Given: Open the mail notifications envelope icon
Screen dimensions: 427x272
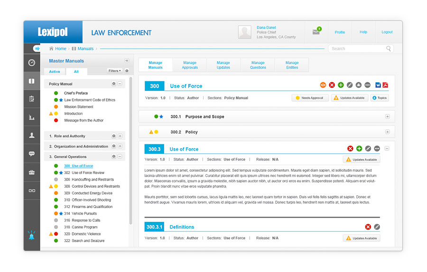Looking at the screenshot, I should (x=316, y=31).
